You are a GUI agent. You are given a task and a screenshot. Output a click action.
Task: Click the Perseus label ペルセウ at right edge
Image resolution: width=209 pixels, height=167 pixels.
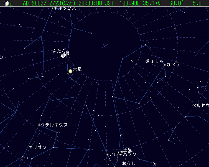201,105
